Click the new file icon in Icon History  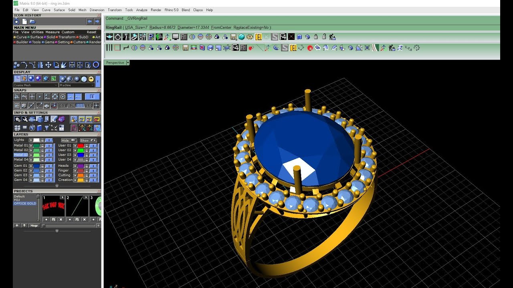tap(24, 21)
